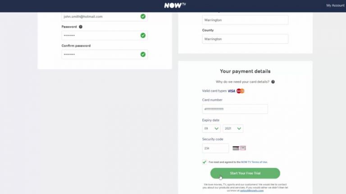Click the Mastercard logo
Image resolution: width=346 pixels, height=194 pixels.
[x=240, y=91]
